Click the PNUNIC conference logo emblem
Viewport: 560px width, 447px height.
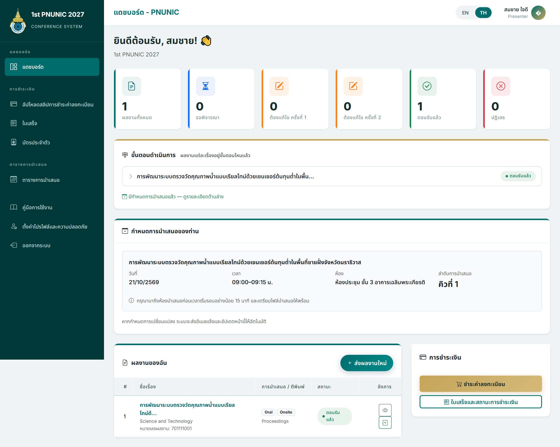coord(18,21)
